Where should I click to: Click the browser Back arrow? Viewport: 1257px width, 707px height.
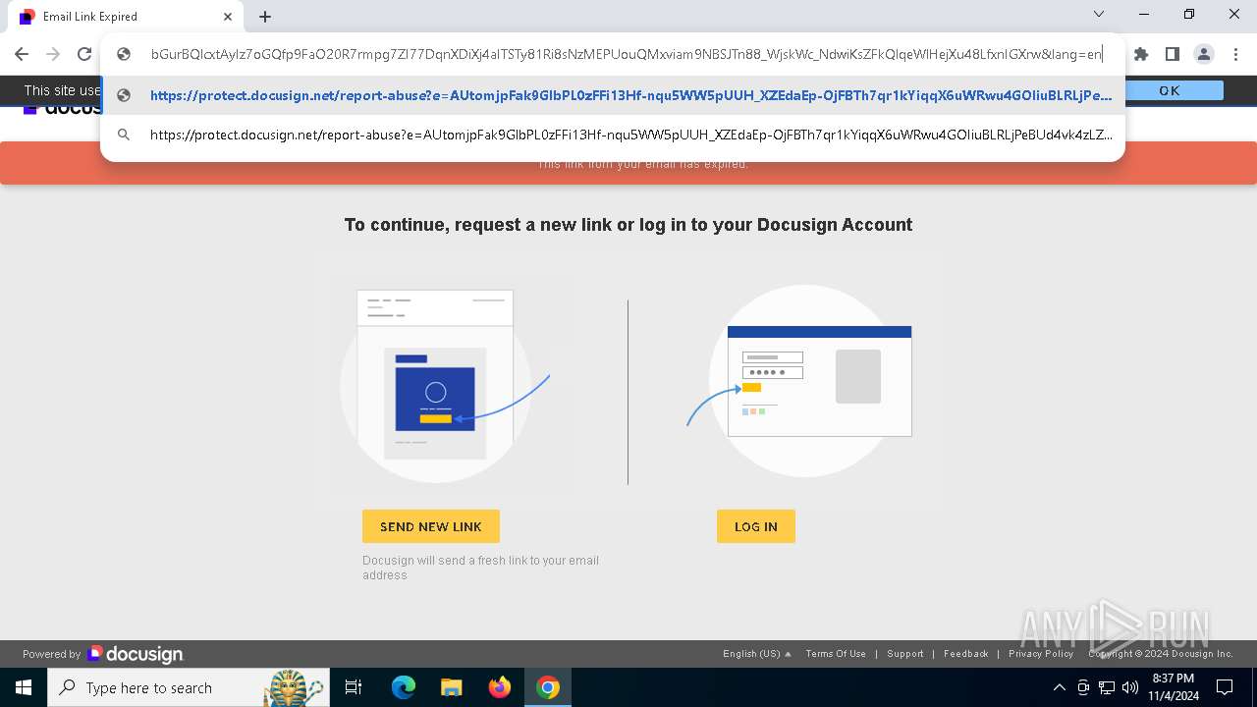click(22, 54)
